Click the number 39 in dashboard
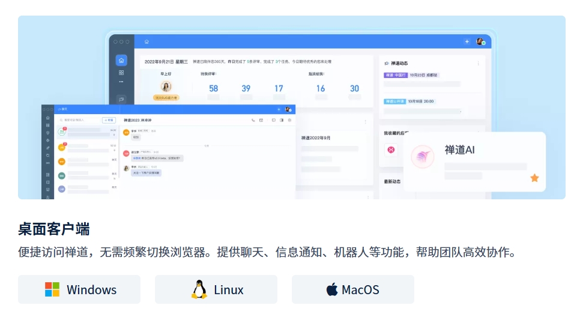The image size is (580, 323). point(246,88)
